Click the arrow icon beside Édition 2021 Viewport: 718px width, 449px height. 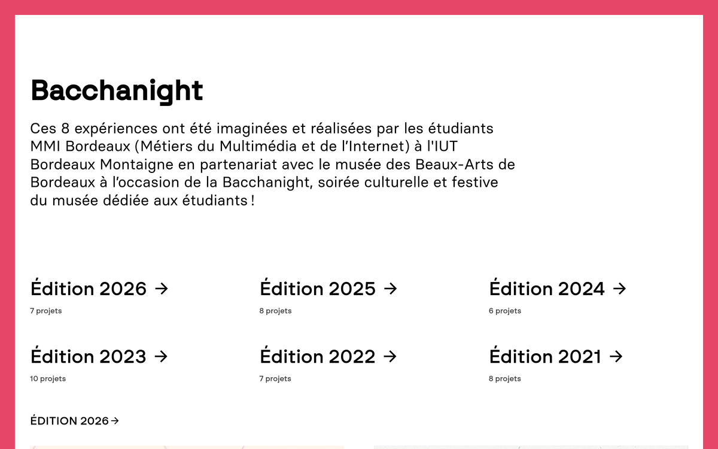click(616, 357)
